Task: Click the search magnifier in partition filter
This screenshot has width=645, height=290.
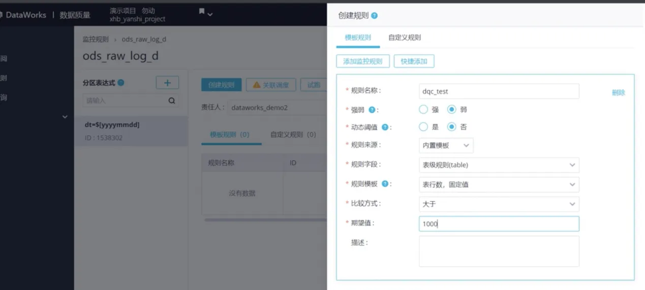Action: (172, 101)
